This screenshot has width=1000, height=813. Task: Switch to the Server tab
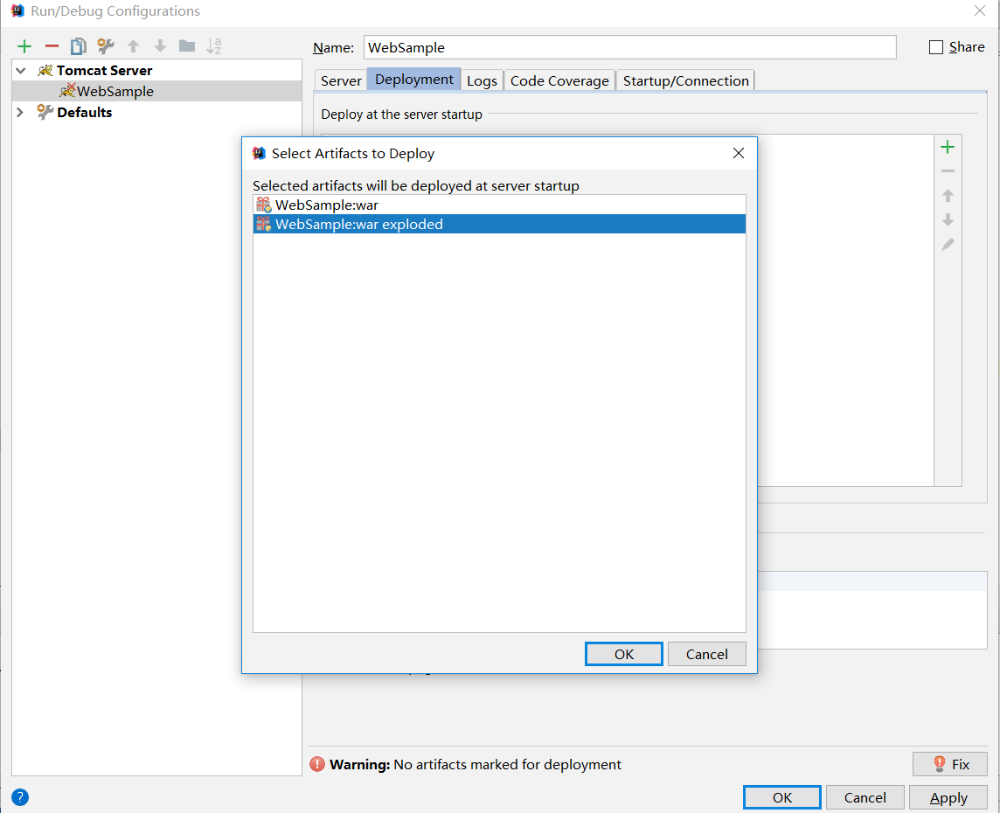(x=341, y=80)
